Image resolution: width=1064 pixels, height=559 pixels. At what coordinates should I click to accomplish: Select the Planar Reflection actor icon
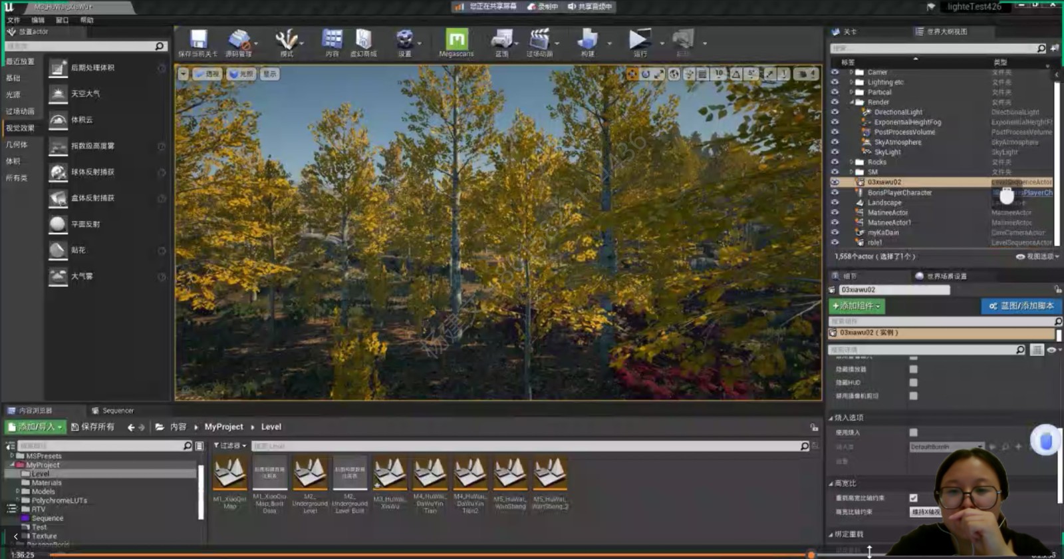click(59, 224)
